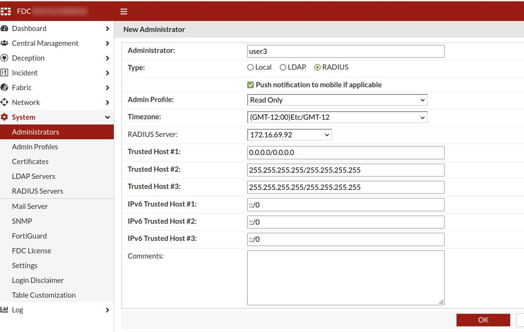This screenshot has width=524, height=332.
Task: Open the Admin Profile dropdown
Action: click(x=337, y=100)
